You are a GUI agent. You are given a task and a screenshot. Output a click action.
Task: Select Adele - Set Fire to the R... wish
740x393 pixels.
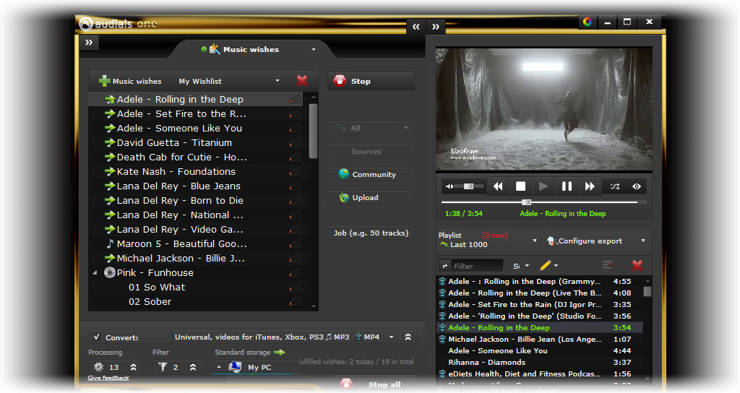[x=195, y=113]
